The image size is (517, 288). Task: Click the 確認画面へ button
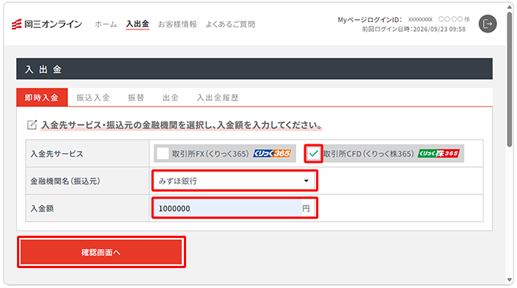(101, 252)
